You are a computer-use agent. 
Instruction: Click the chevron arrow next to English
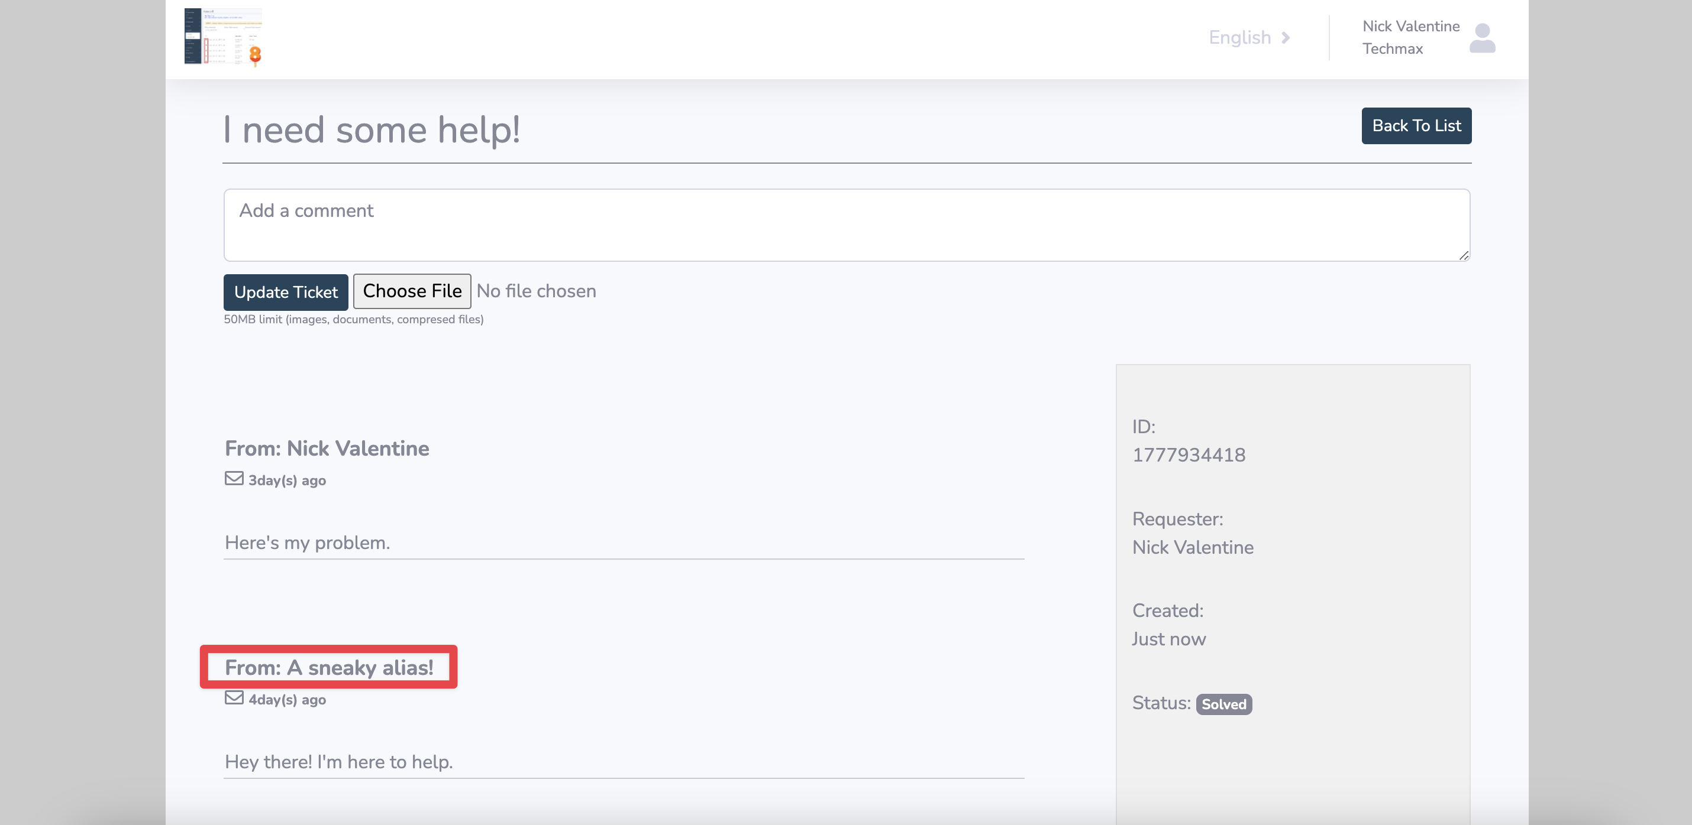click(1286, 37)
